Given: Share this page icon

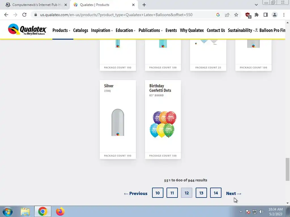Looking at the screenshot, I should click(x=227, y=15).
